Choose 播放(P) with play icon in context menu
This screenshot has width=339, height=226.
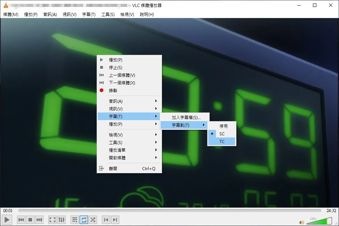(x=129, y=60)
